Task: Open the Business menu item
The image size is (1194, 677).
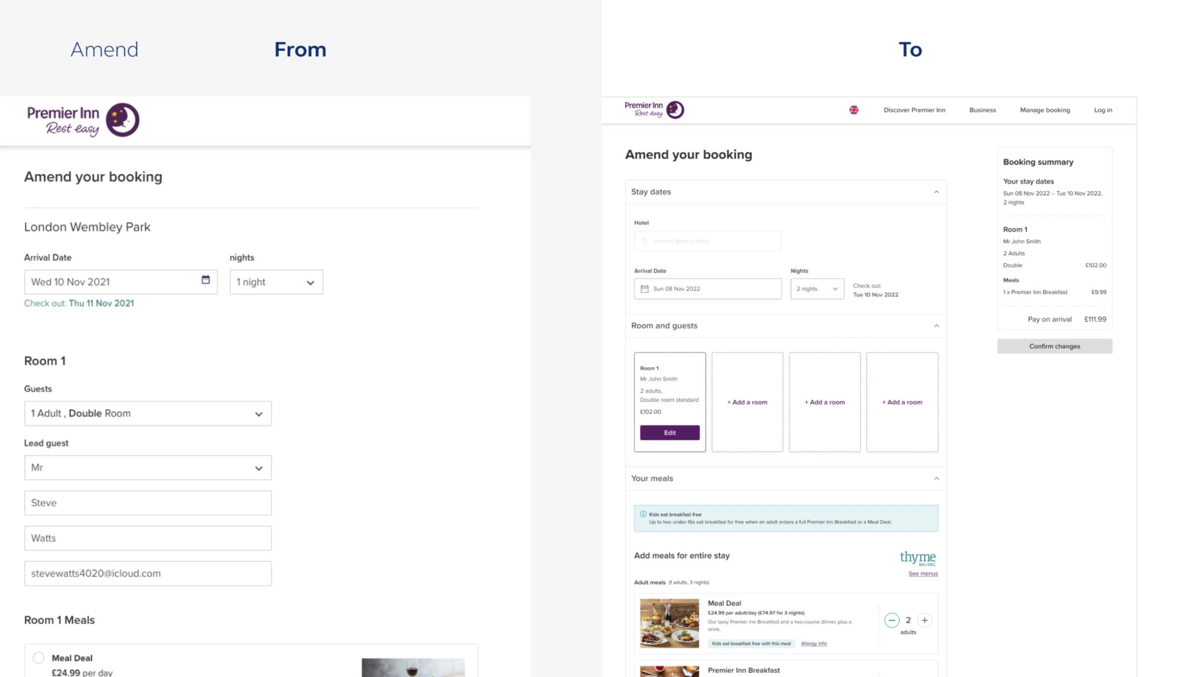Action: click(x=982, y=110)
